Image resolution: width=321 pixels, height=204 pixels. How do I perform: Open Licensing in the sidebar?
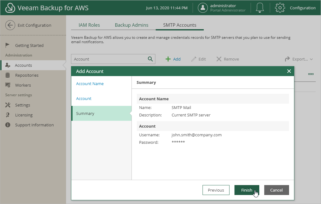click(x=24, y=115)
